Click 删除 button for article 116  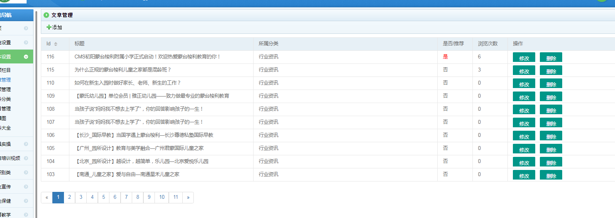pos(551,57)
